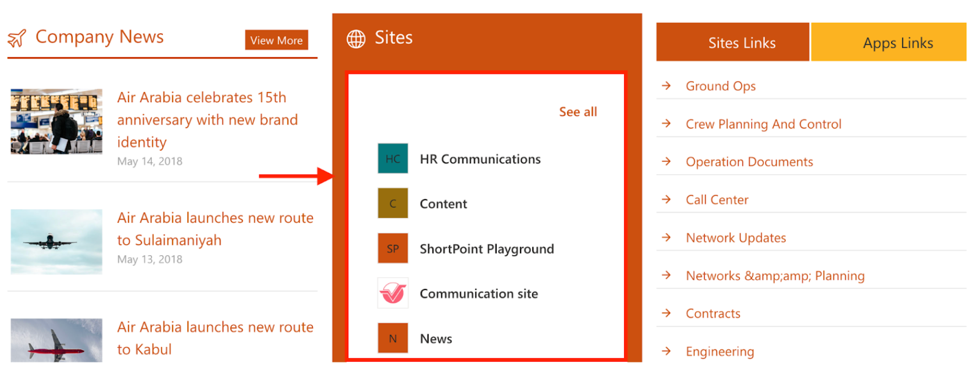
Task: Click the airplane icon beside Company News
Action: pos(17,38)
